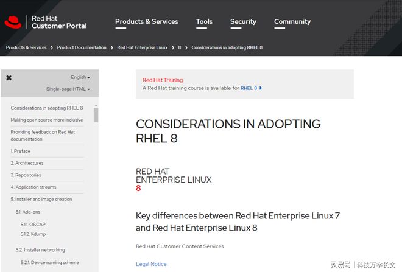Go to 5.1.2. Kdump entry
The image size is (402, 272).
click(33, 234)
